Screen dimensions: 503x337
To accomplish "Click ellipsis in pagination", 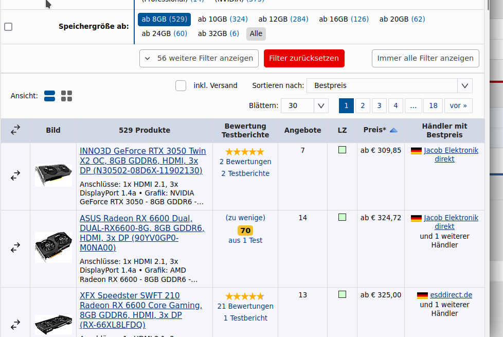I will (x=413, y=105).
